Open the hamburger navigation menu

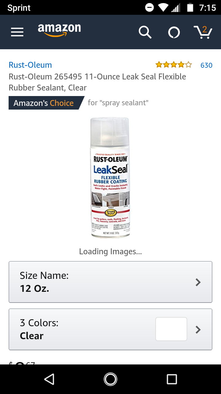(17, 32)
